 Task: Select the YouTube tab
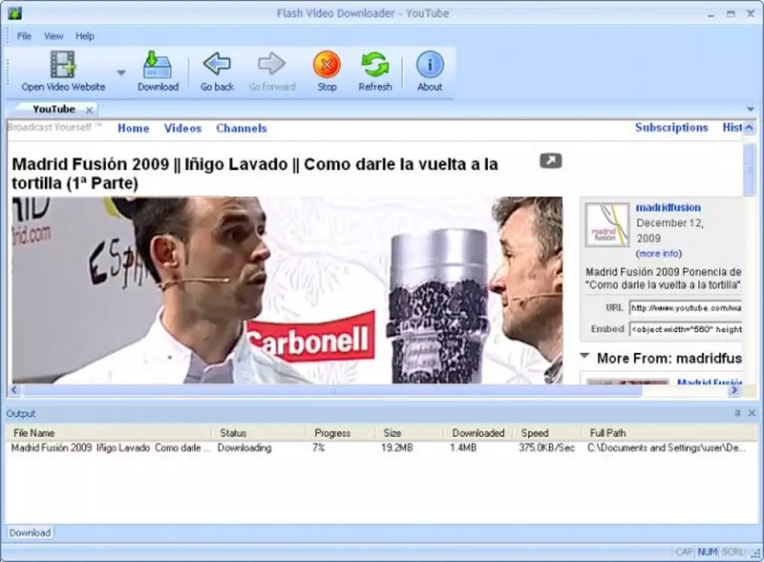click(53, 109)
